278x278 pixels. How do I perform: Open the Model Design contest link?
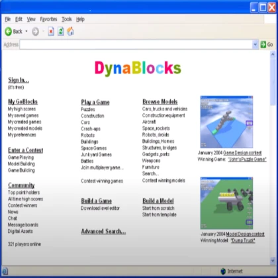(x=246, y=234)
